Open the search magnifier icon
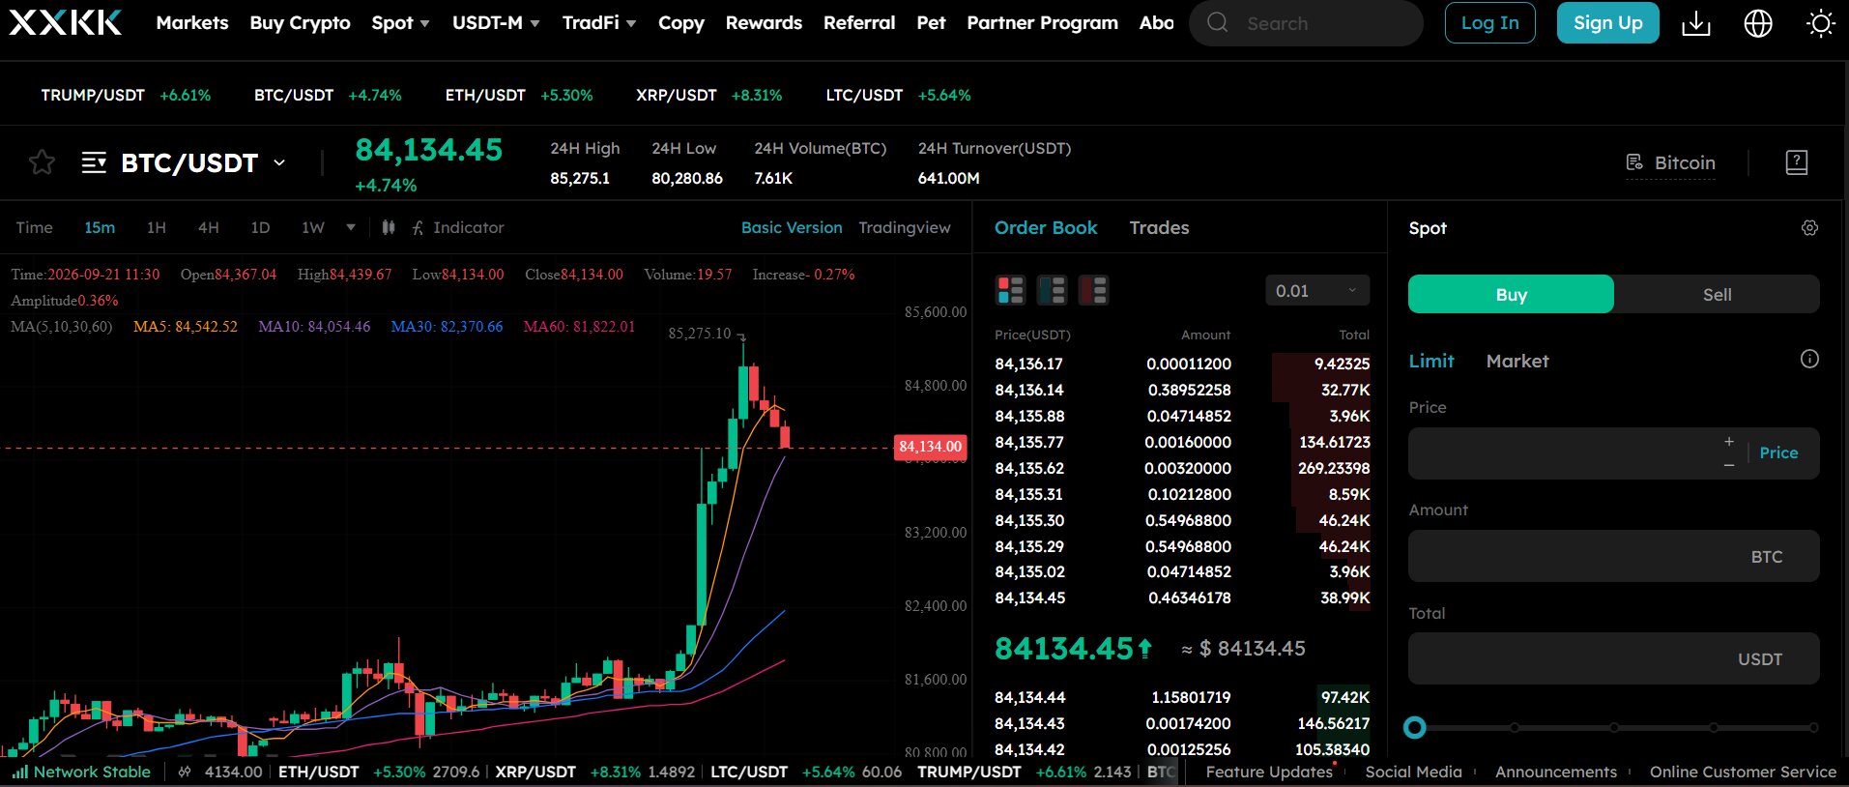The image size is (1849, 787). tap(1218, 23)
